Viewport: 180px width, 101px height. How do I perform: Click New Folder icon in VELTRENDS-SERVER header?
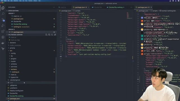(x=49, y=35)
